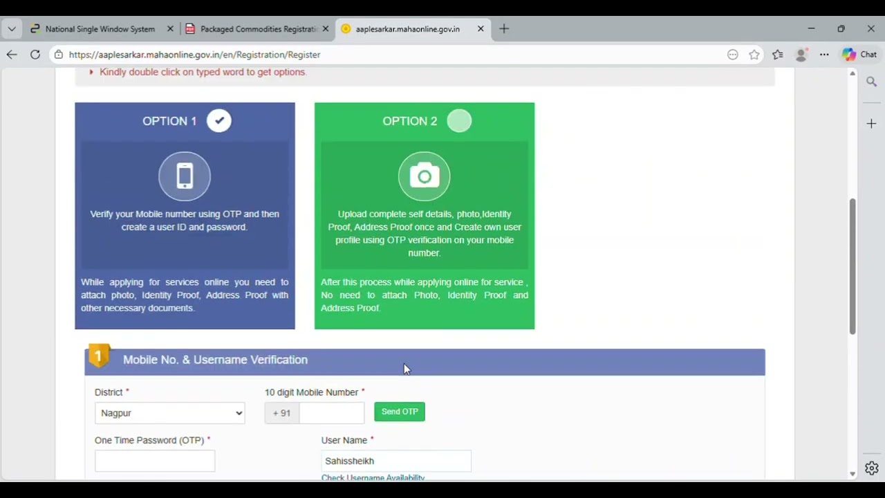The width and height of the screenshot is (885, 498).
Task: Open sidebar settings gear icon
Action: click(871, 468)
